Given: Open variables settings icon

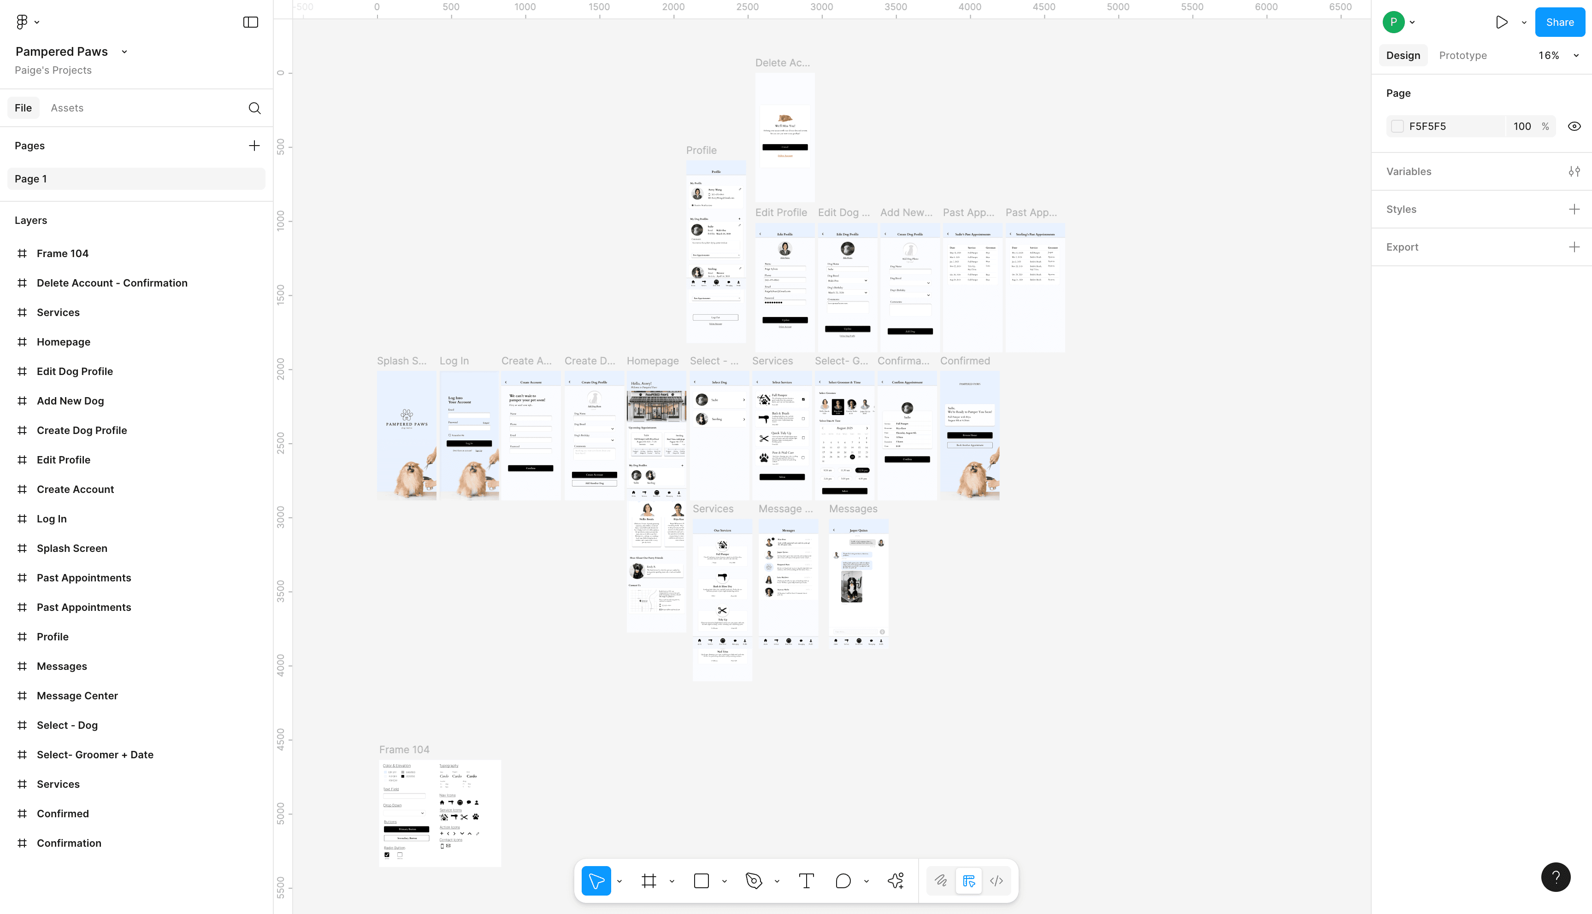Looking at the screenshot, I should pos(1574,171).
